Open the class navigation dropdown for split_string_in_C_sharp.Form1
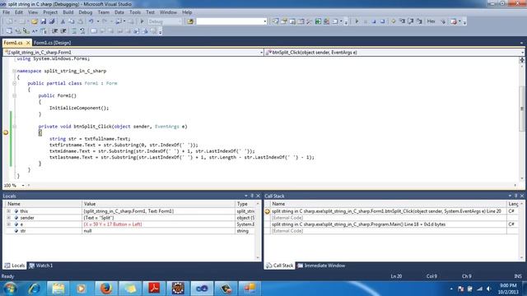Viewport: 527px width, 296px height. pyautogui.click(x=261, y=53)
